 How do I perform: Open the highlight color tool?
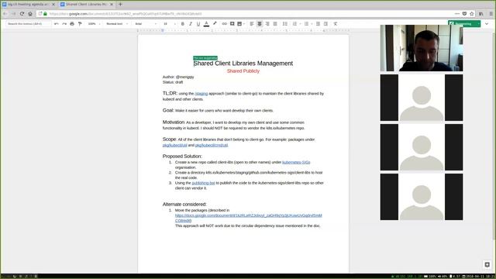point(215,23)
